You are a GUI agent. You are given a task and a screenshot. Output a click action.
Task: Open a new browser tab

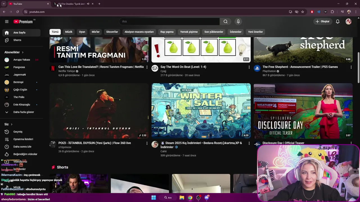tap(99, 4)
